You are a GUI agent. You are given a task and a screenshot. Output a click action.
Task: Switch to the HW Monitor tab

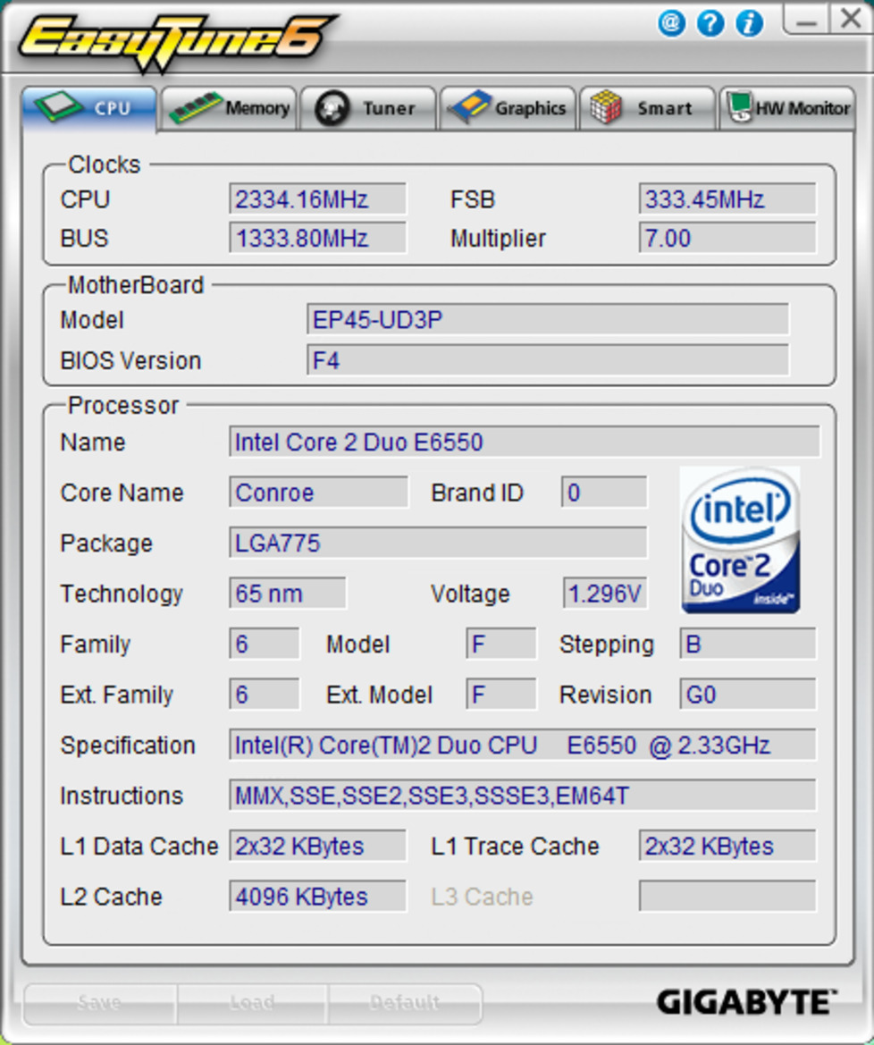(786, 108)
